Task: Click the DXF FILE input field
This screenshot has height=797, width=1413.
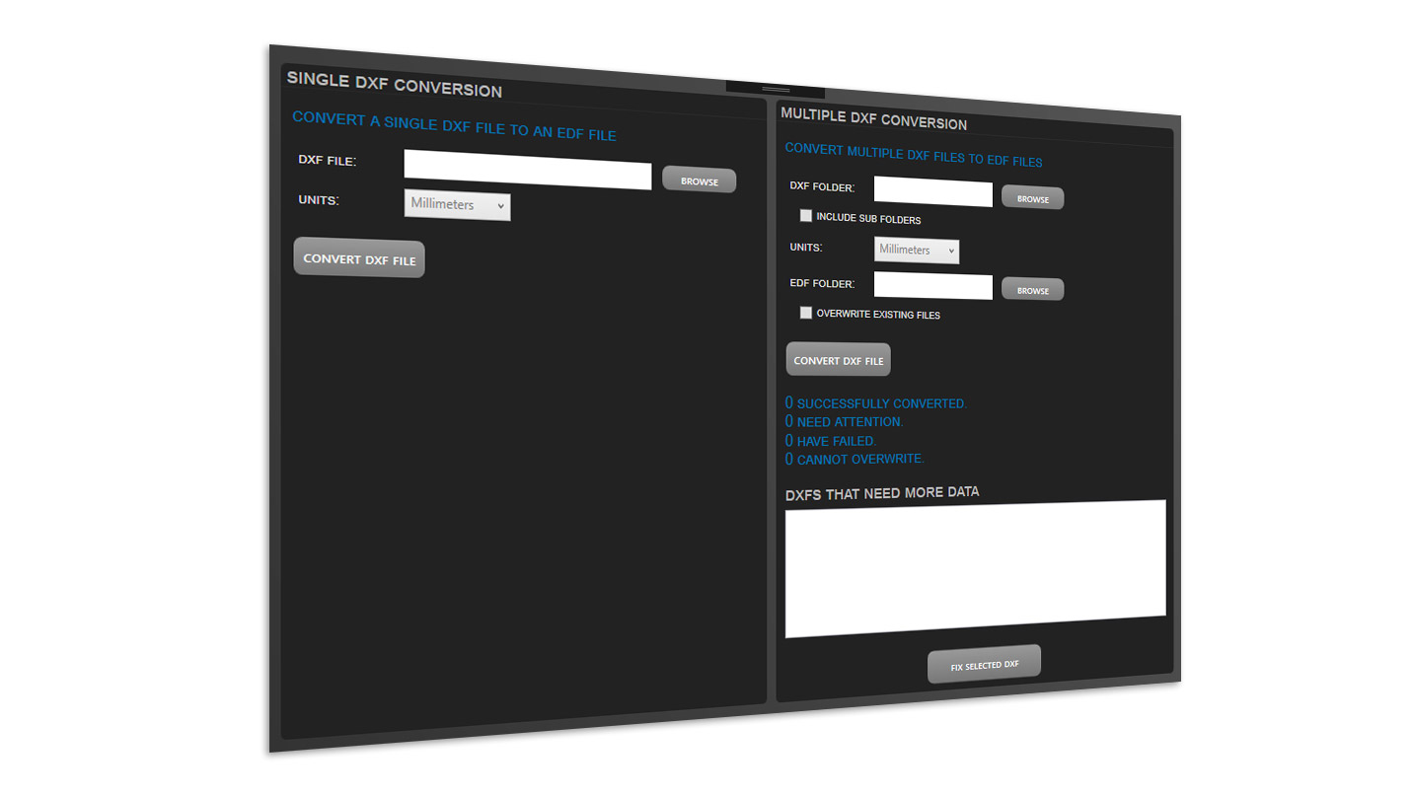Action: [x=528, y=169]
